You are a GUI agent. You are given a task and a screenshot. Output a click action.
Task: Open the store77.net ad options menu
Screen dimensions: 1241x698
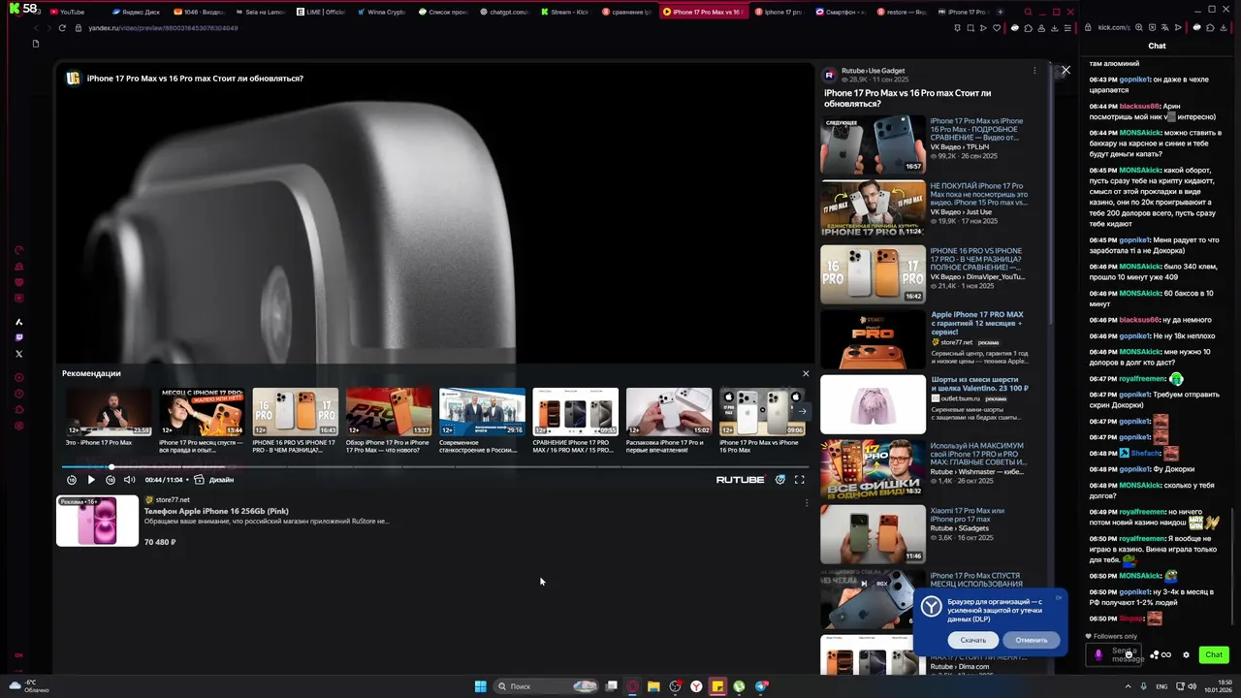[x=807, y=503]
